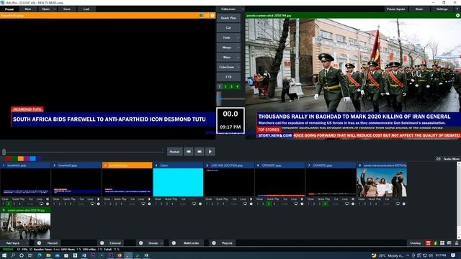Toggle overlay 1 button under transition buttons
Screen dimensions: 461x259
(219, 86)
